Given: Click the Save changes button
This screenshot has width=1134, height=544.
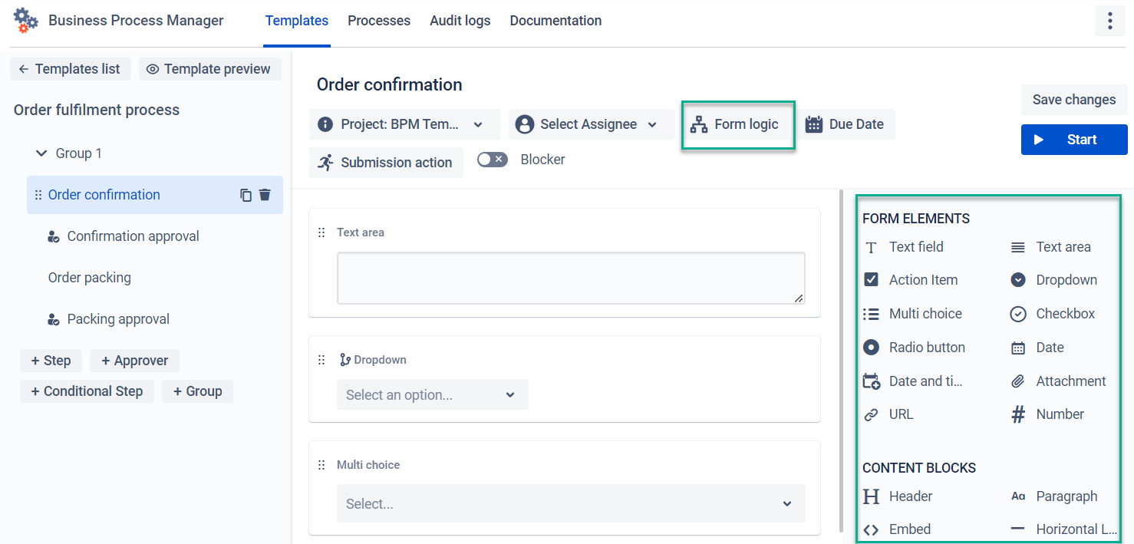Looking at the screenshot, I should point(1073,100).
